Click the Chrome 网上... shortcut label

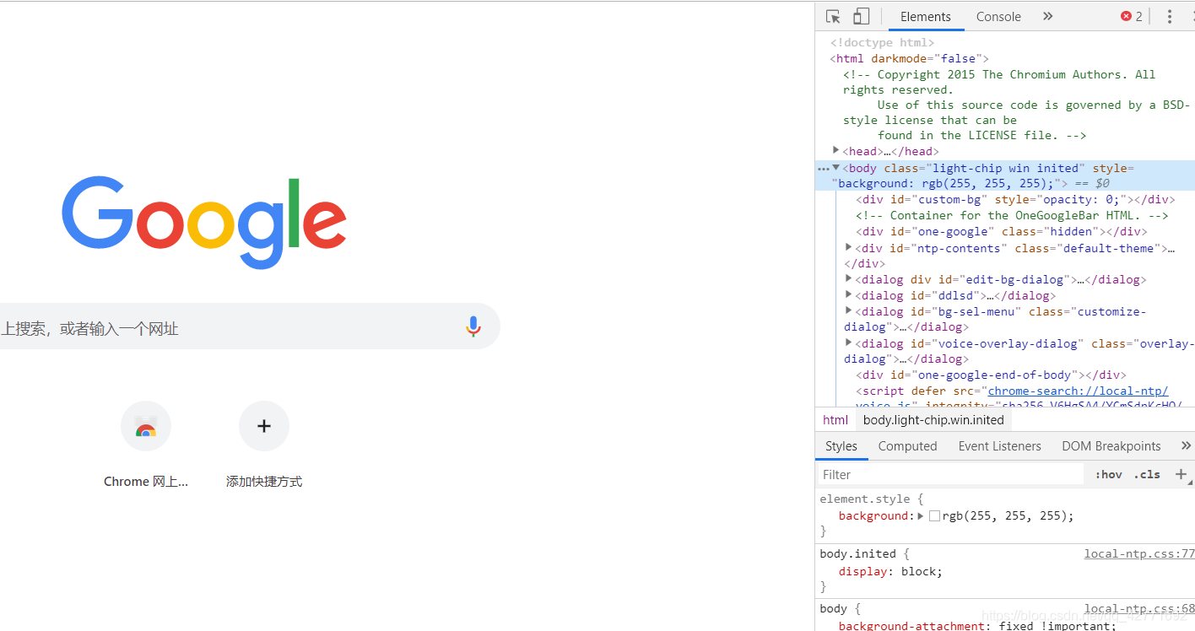pos(146,482)
